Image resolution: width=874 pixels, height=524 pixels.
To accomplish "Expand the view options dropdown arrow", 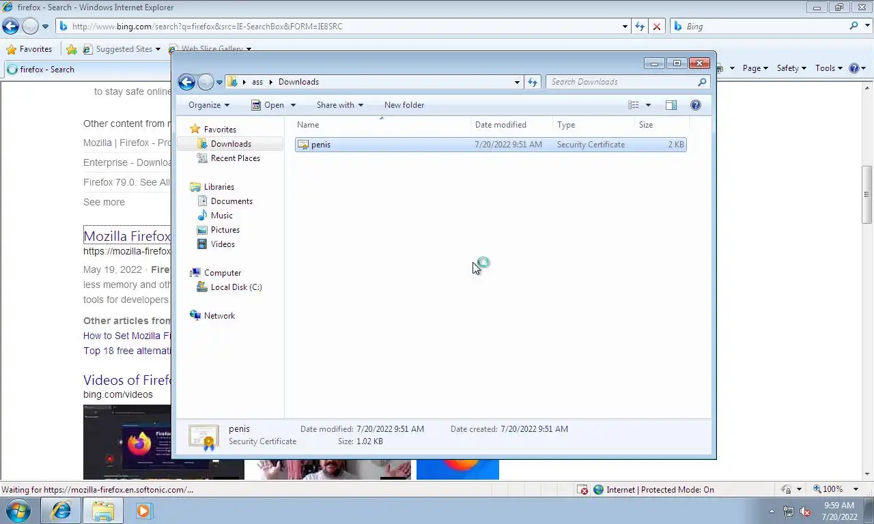I will 648,105.
